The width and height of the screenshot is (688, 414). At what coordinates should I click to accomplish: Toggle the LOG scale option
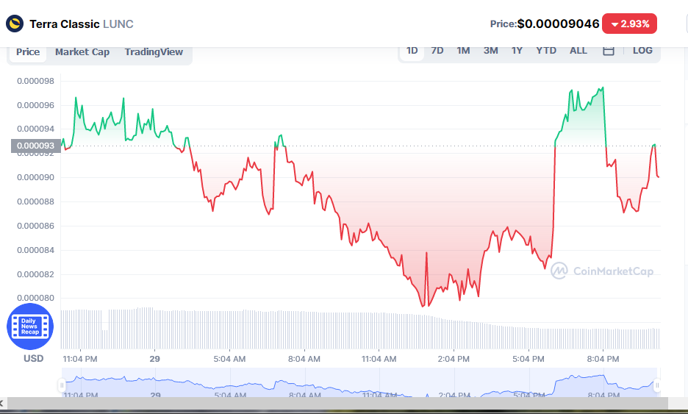642,51
